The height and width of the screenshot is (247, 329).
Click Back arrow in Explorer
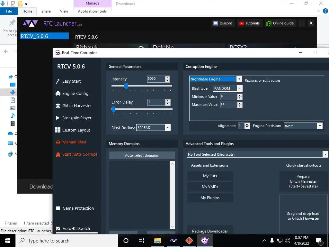pos(6,51)
